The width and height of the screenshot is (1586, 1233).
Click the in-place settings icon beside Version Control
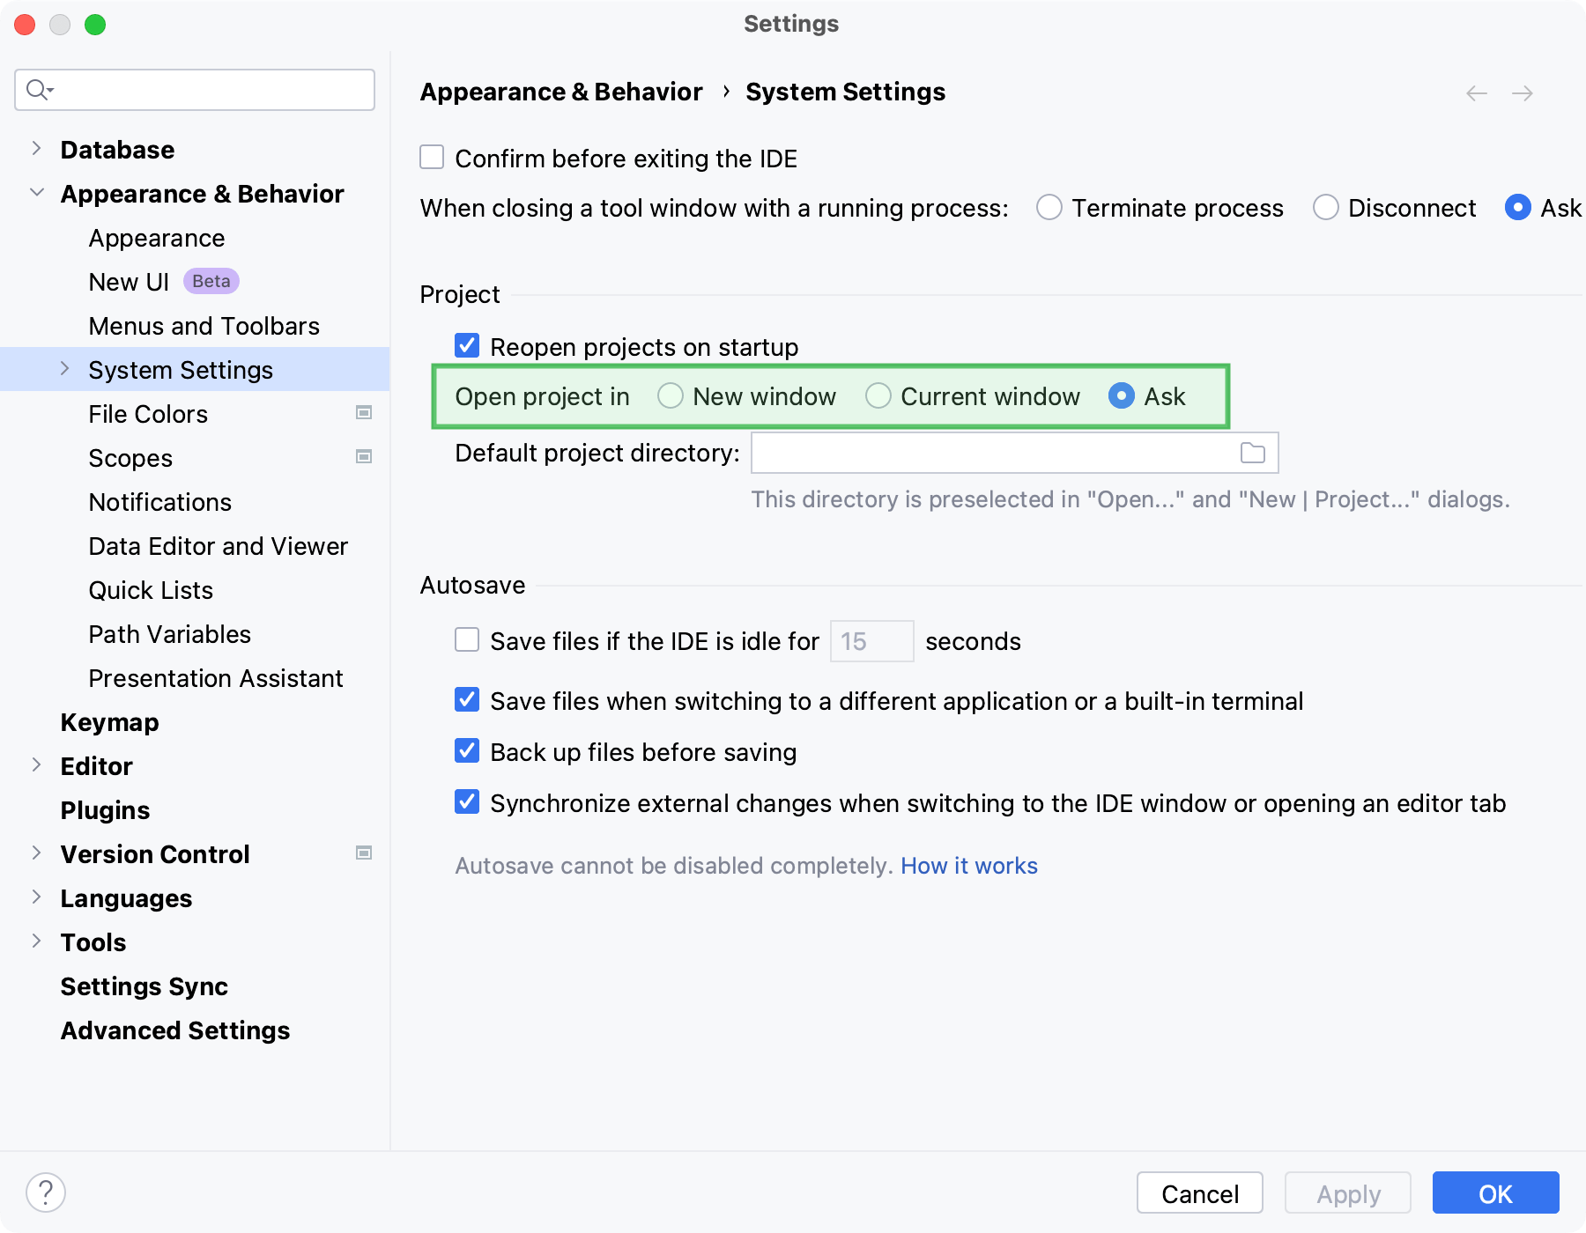click(x=363, y=853)
